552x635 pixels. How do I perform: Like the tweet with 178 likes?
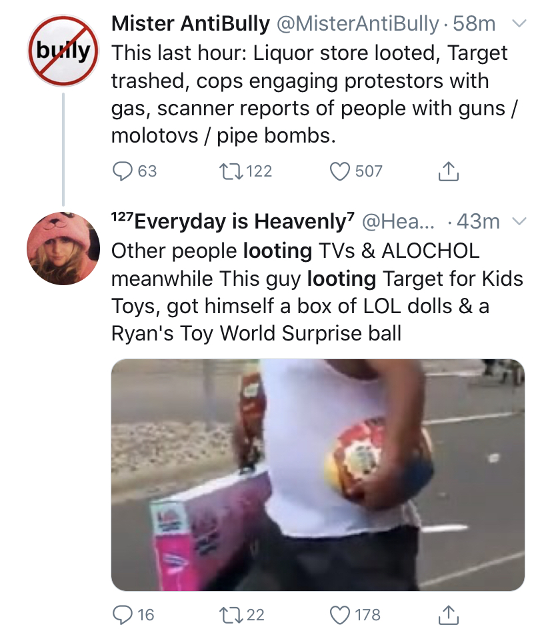click(339, 615)
